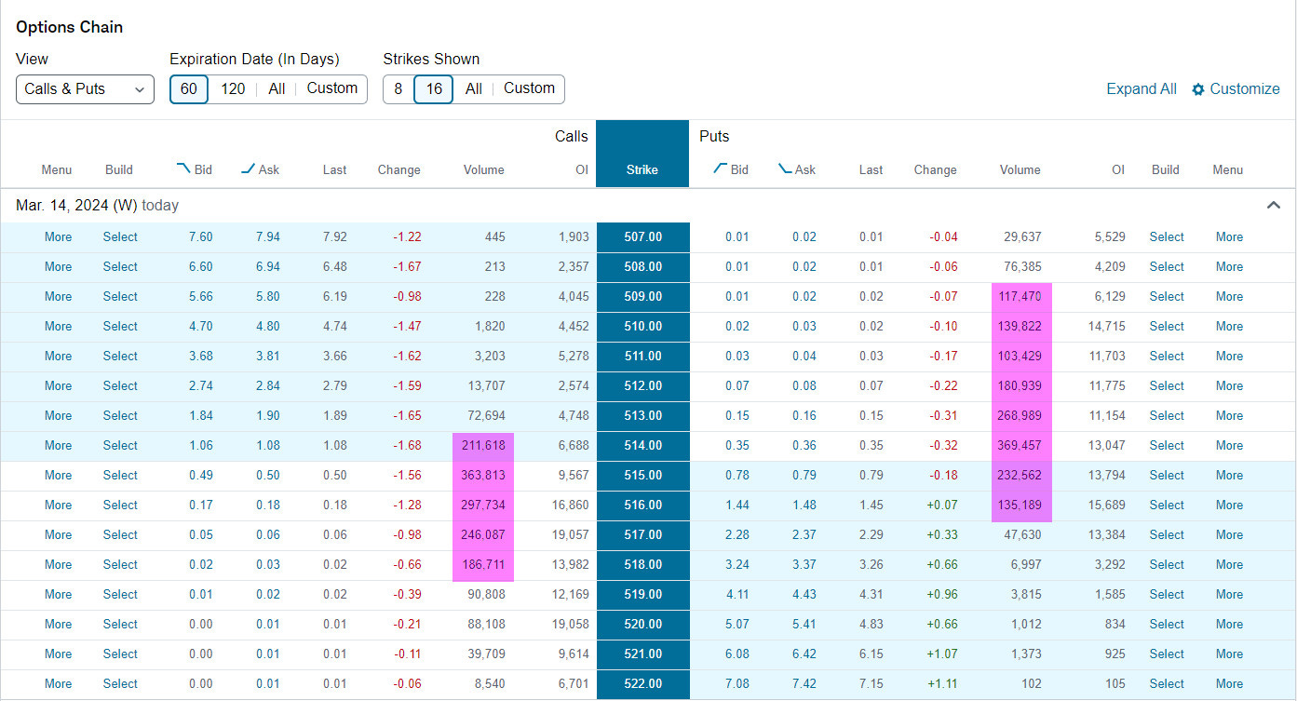This screenshot has height=701, width=1297.
Task: Show 8 strikes
Action: click(x=399, y=89)
